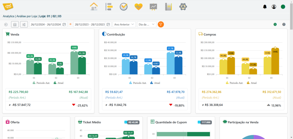Click the green status circle
Viewport: 293px width, 139px height.
click(283, 7)
